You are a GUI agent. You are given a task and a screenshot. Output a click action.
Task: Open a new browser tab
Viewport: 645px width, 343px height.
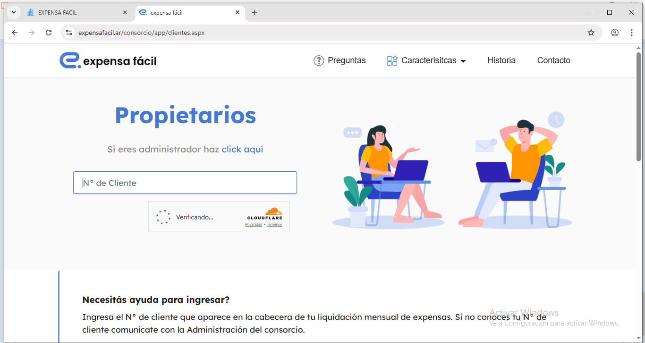255,12
